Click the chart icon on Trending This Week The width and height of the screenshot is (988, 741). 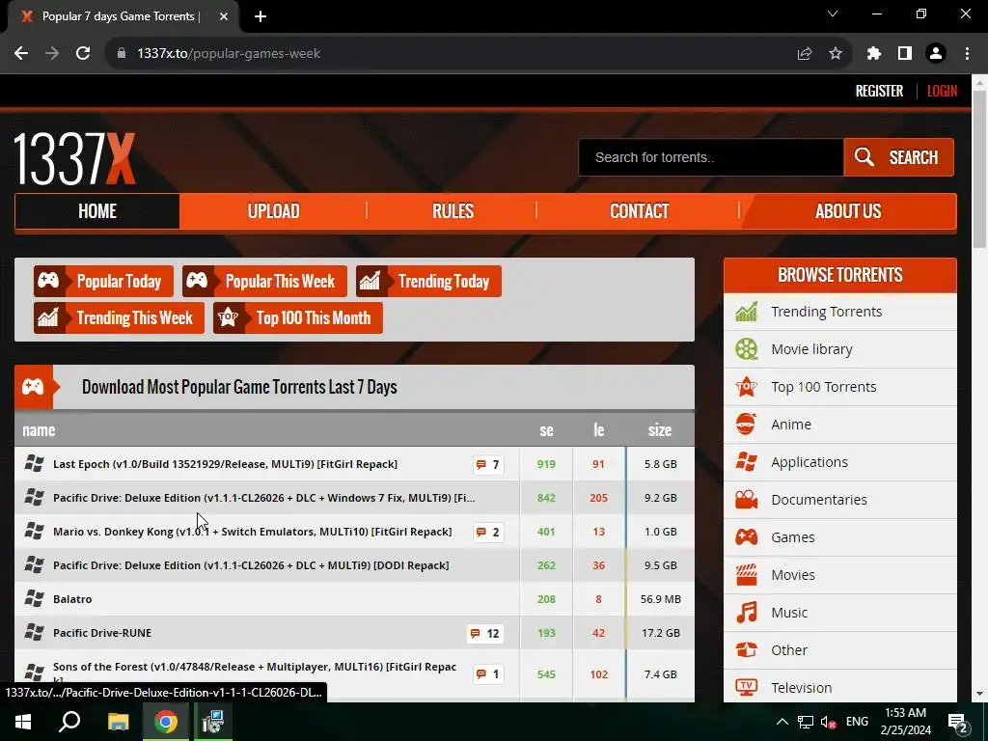(x=48, y=317)
